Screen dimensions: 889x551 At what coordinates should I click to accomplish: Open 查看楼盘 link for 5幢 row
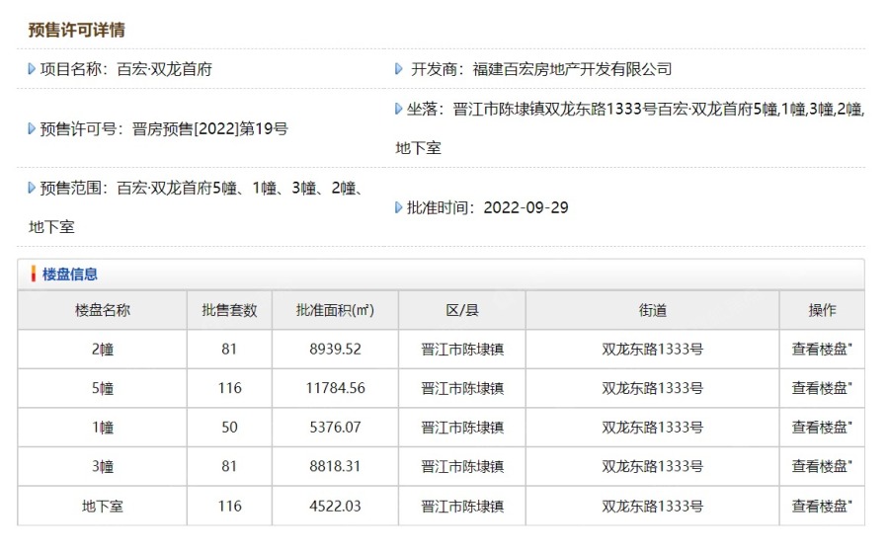(822, 388)
